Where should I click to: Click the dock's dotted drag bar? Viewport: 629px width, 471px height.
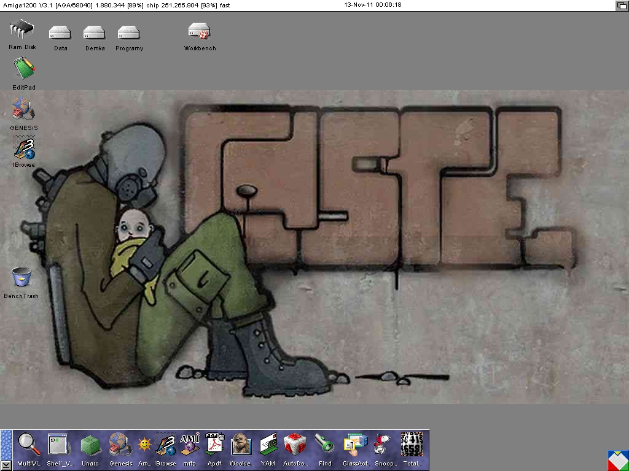click(x=6, y=445)
